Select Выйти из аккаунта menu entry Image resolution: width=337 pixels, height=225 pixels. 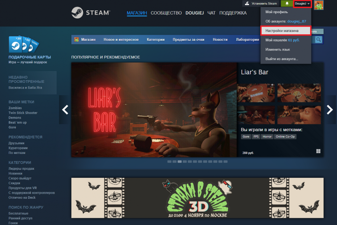(x=286, y=59)
